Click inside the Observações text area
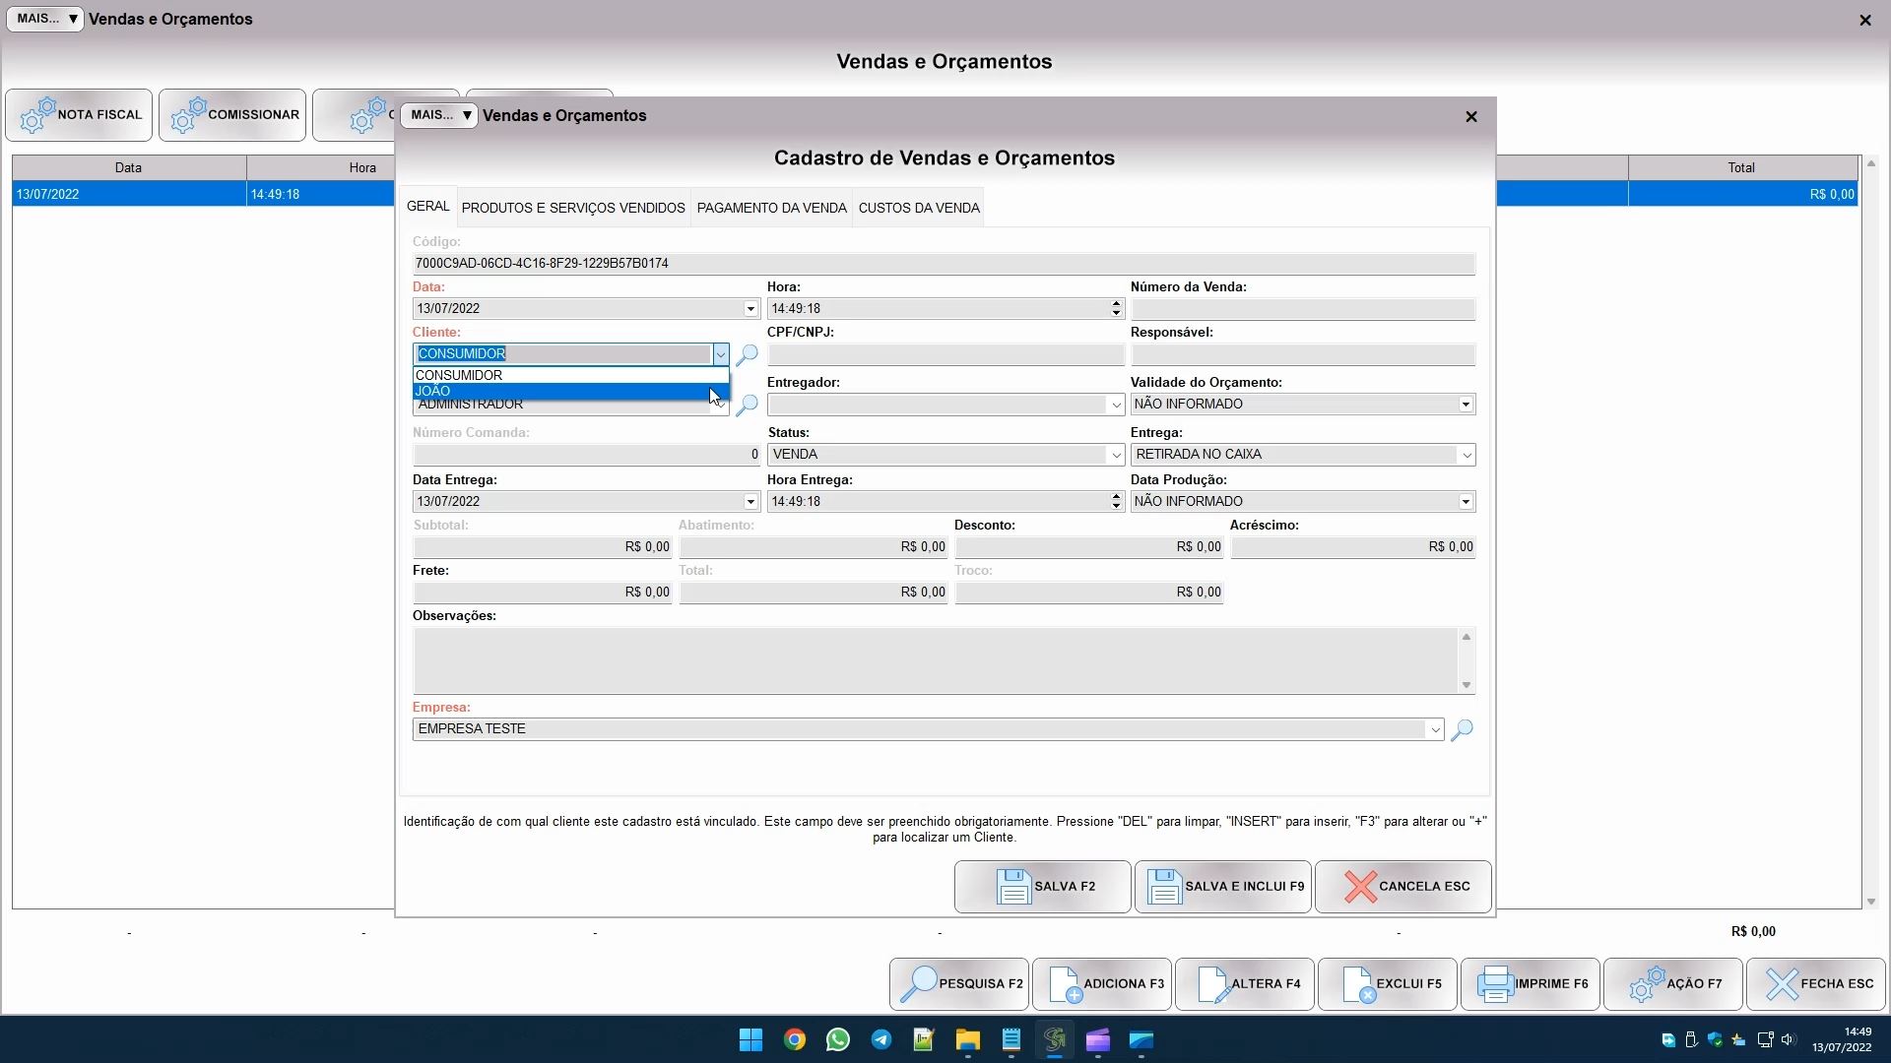The image size is (1891, 1063). click(934, 660)
